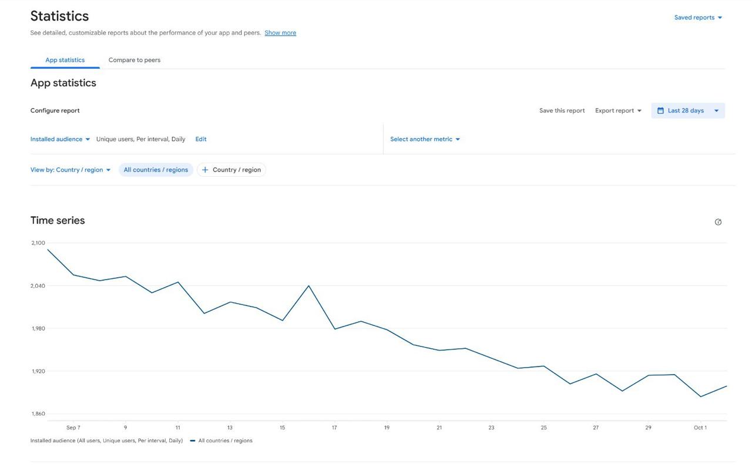Open the Saved reports dropdown

[x=698, y=18]
